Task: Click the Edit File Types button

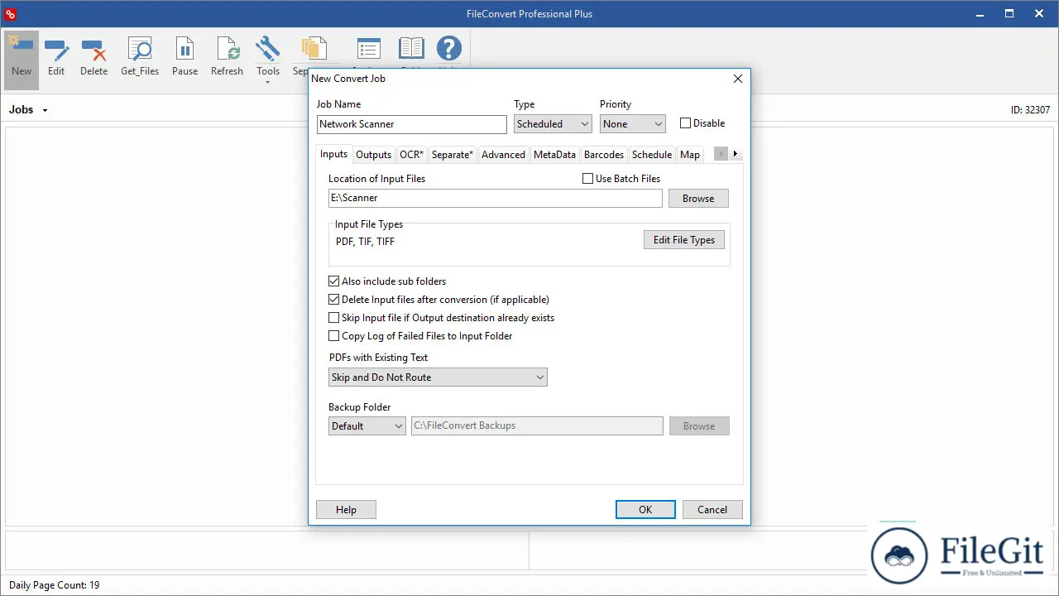Action: click(684, 240)
